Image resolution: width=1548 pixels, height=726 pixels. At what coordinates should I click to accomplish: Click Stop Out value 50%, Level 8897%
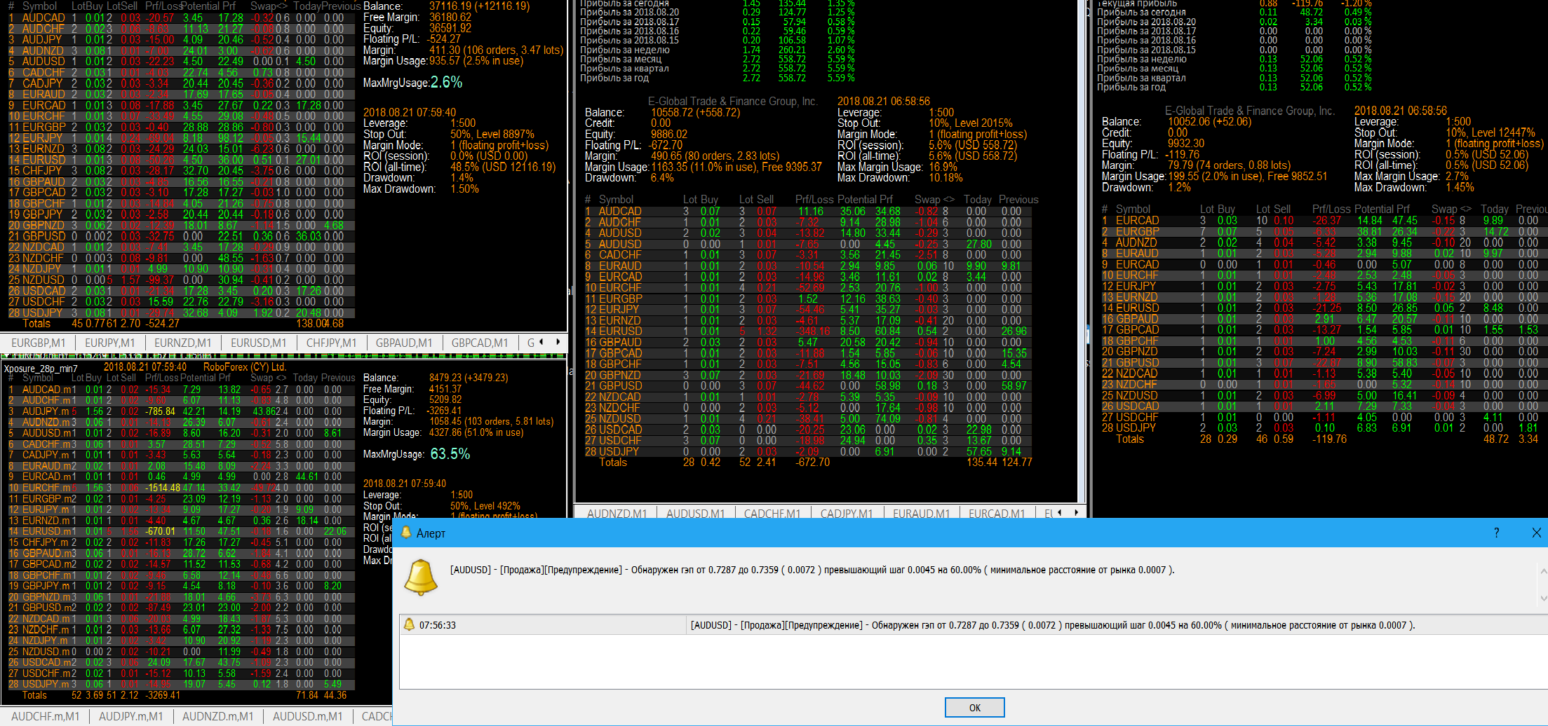492,135
